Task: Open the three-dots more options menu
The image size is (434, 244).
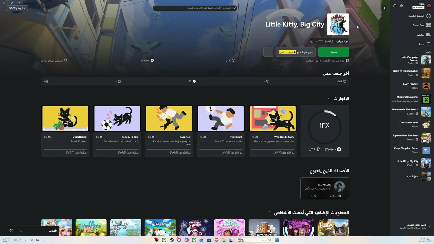Action: (x=268, y=52)
